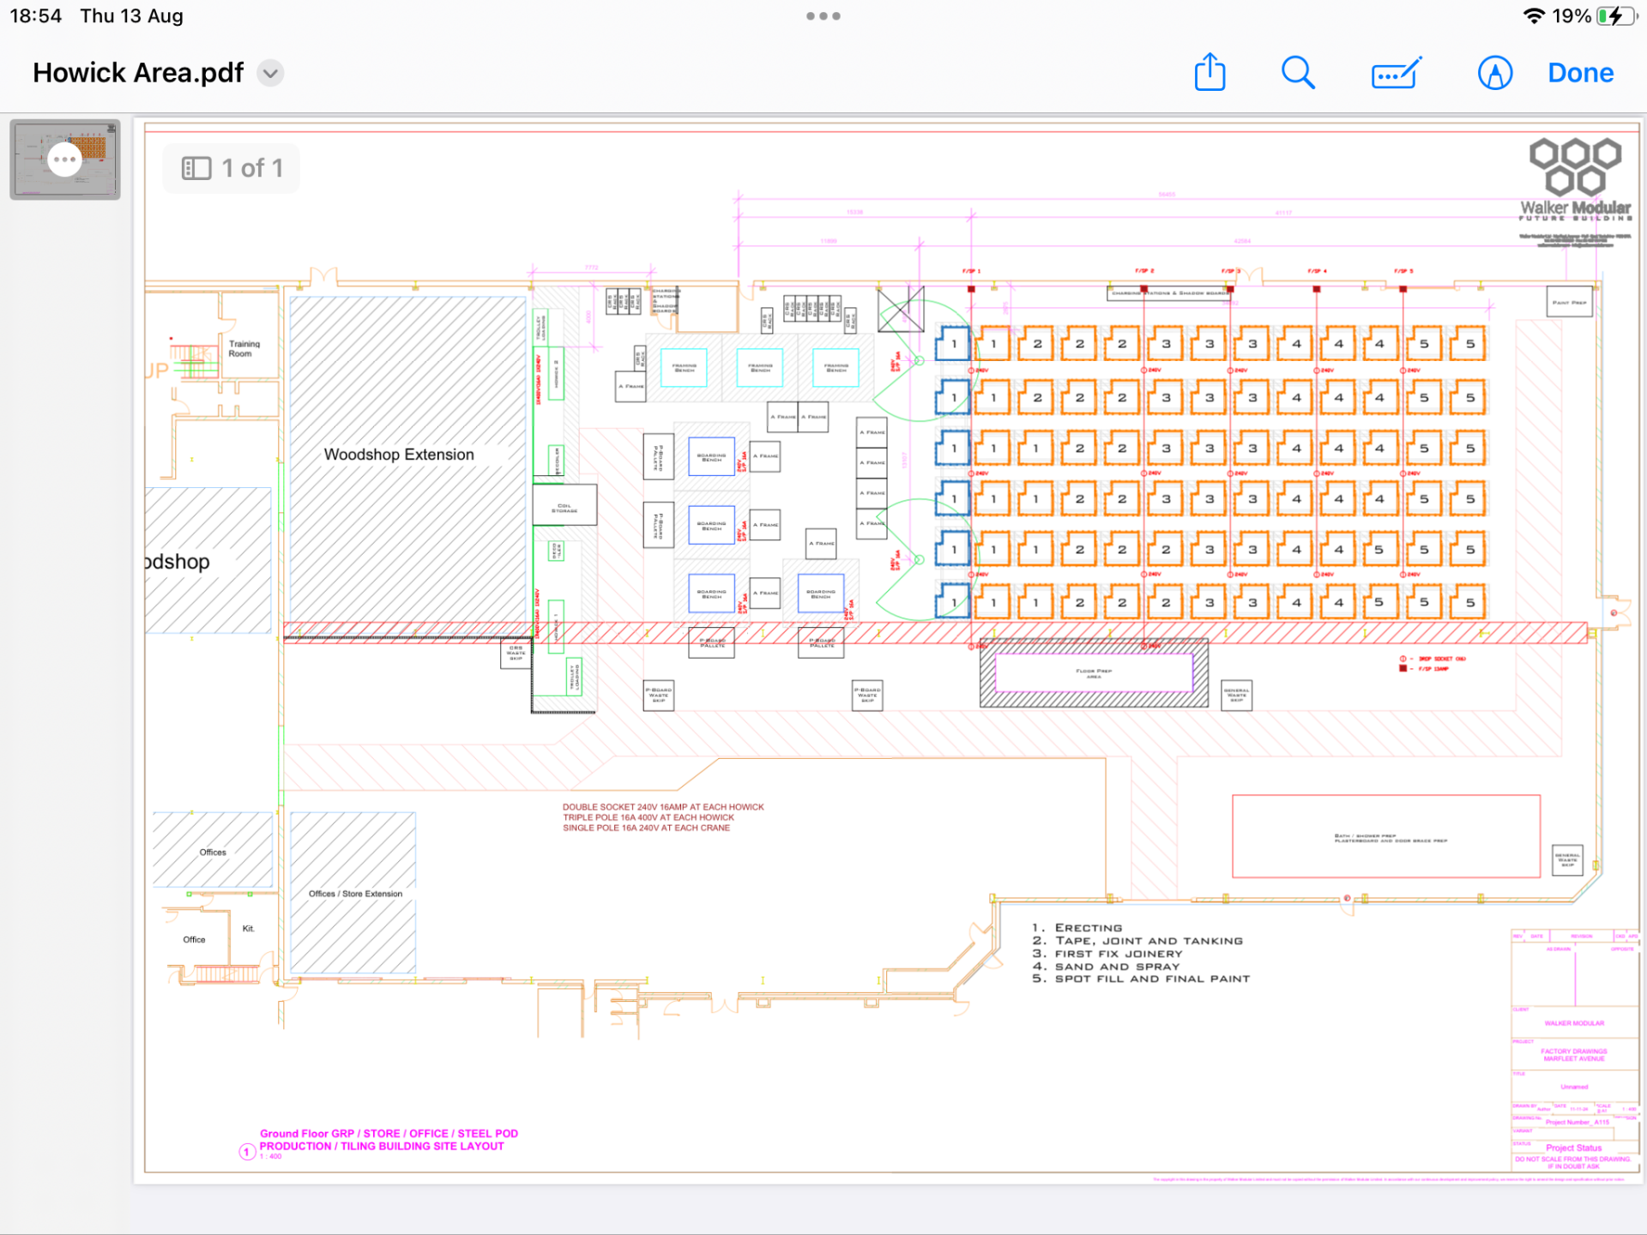The width and height of the screenshot is (1647, 1235).
Task: Tap the Training Room label
Action: click(x=244, y=348)
